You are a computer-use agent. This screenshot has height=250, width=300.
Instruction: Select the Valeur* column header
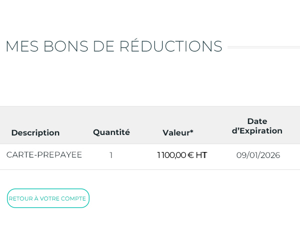pyautogui.click(x=178, y=132)
